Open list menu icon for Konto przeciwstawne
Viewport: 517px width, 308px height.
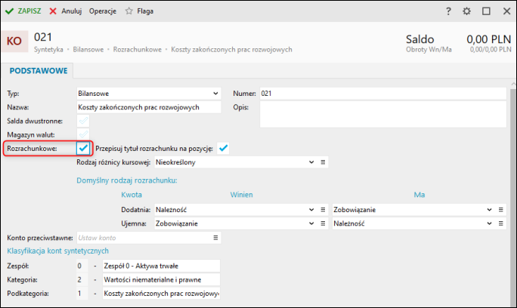click(215, 238)
